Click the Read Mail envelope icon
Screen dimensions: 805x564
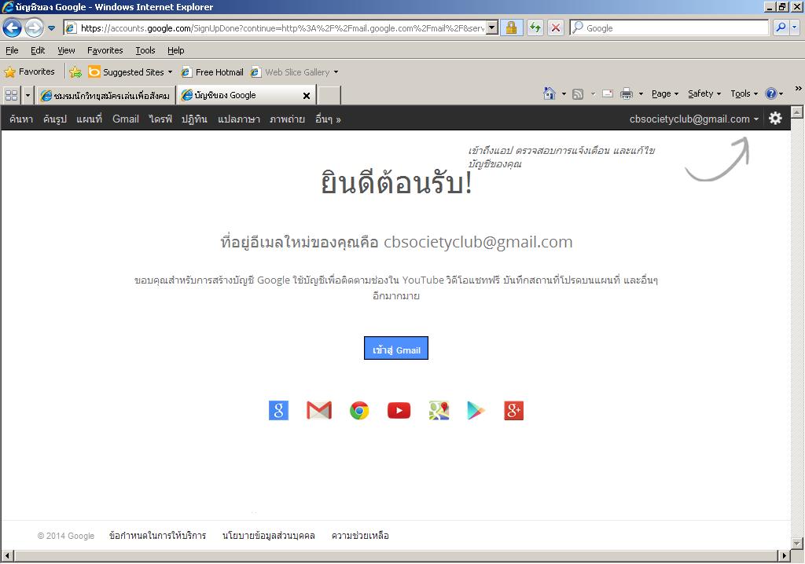click(608, 93)
